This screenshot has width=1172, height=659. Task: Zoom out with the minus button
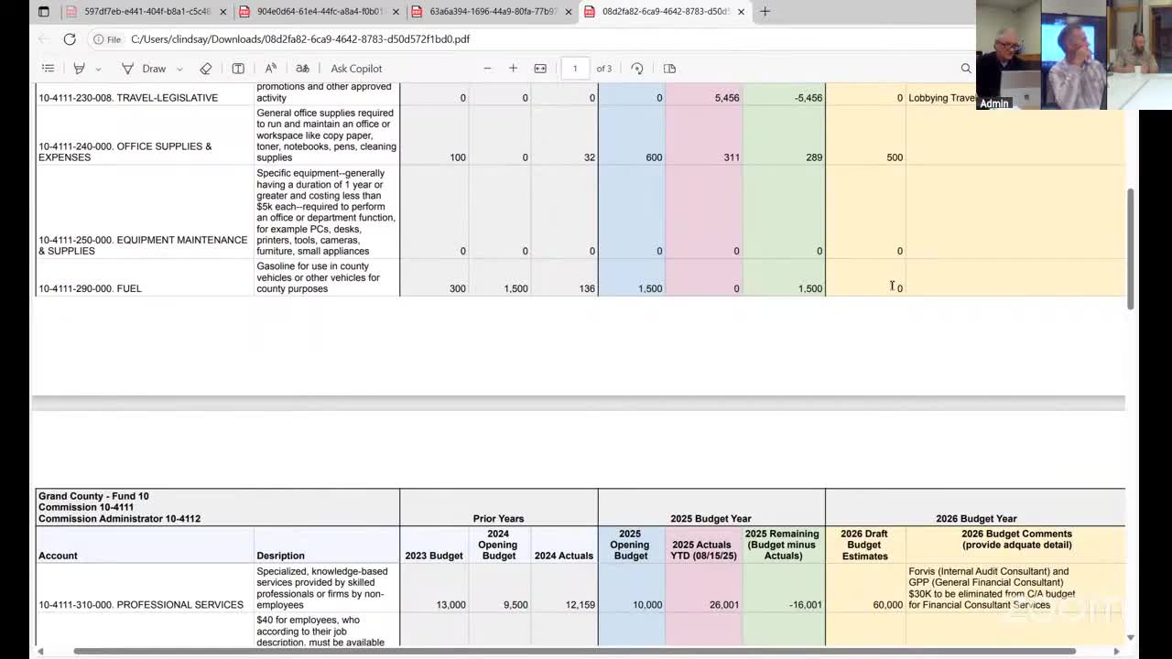coord(487,69)
